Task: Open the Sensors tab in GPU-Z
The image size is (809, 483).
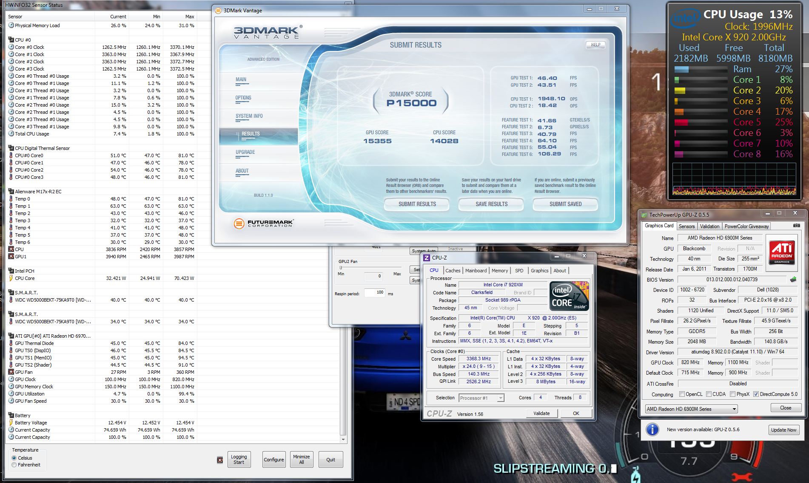Action: 687,226
